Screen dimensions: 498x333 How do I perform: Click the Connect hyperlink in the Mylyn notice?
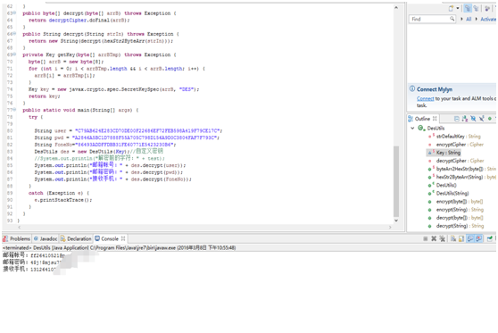426,98
